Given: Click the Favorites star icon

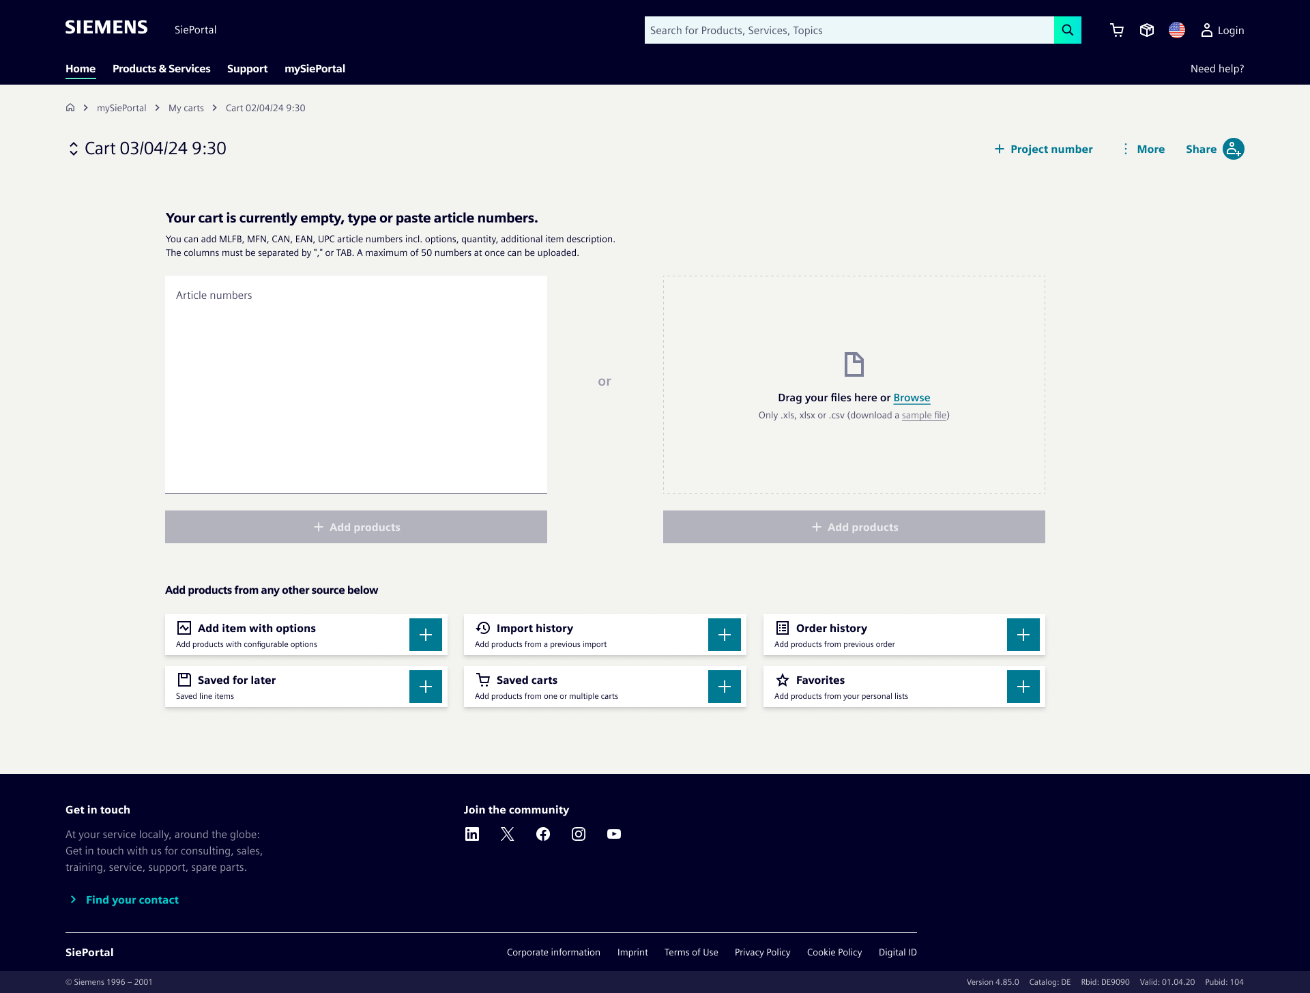Looking at the screenshot, I should point(783,680).
